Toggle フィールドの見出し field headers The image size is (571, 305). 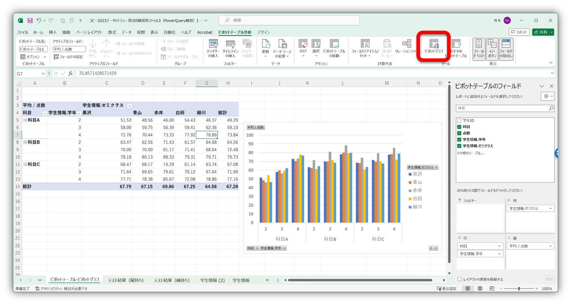(x=506, y=49)
